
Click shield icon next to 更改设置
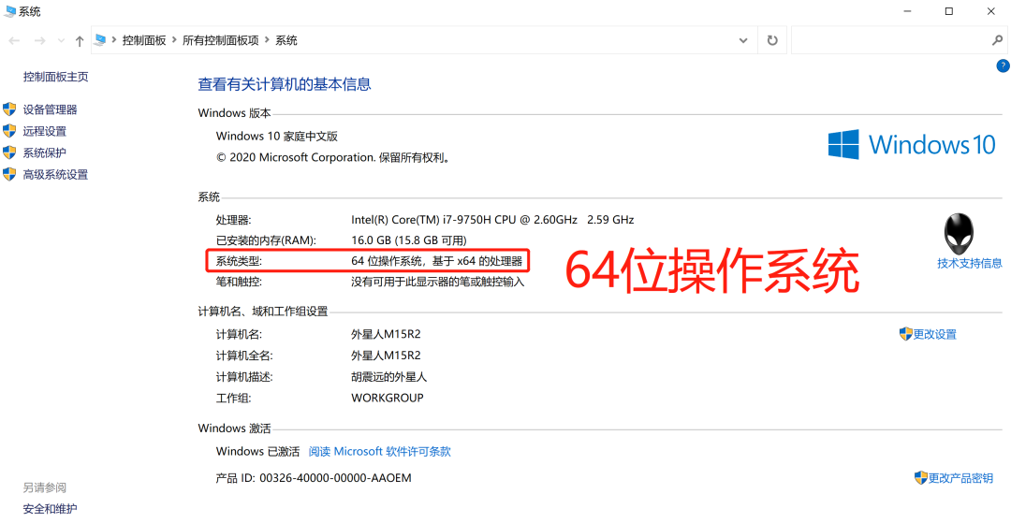[906, 334]
